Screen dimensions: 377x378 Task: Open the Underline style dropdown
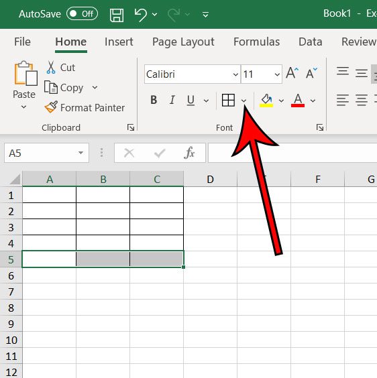tap(206, 101)
